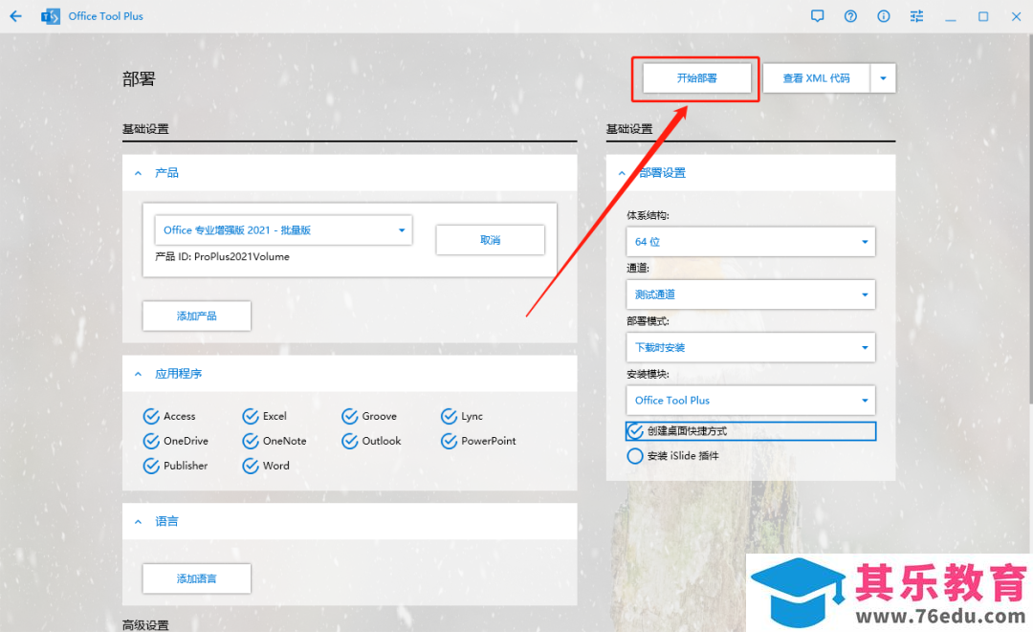The height and width of the screenshot is (632, 1033).
Task: Open the 体系结构 64 位 dropdown
Action: (x=751, y=242)
